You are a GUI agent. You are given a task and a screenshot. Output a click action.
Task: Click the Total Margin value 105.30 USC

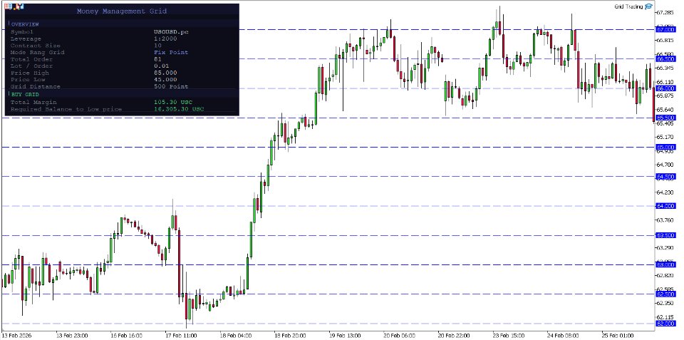173,102
